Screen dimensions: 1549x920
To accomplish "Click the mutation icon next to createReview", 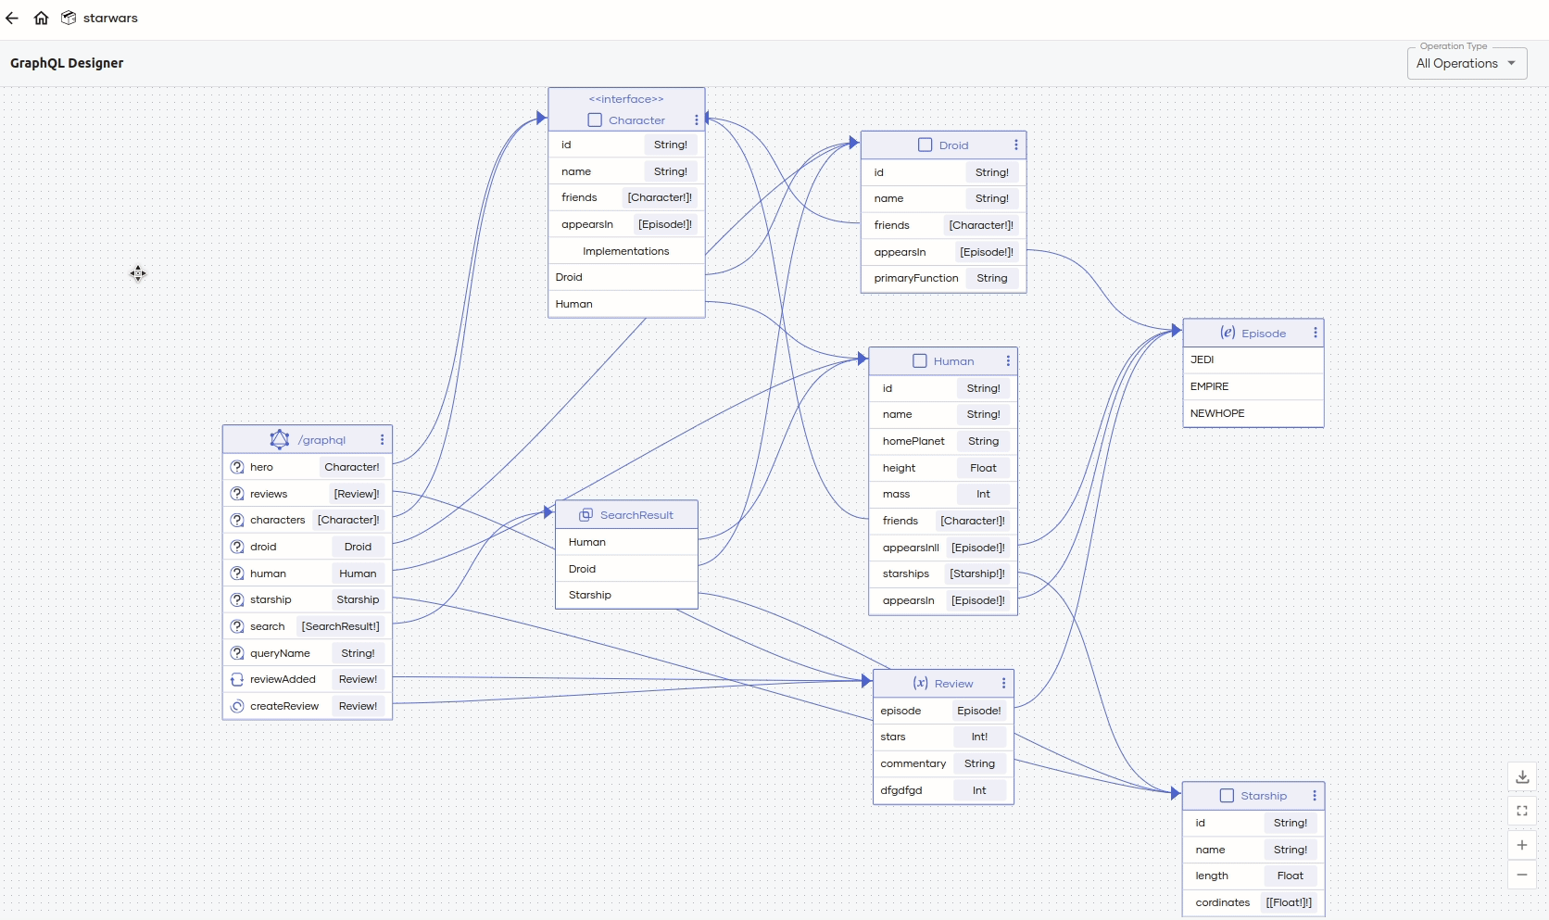I will pyautogui.click(x=237, y=706).
